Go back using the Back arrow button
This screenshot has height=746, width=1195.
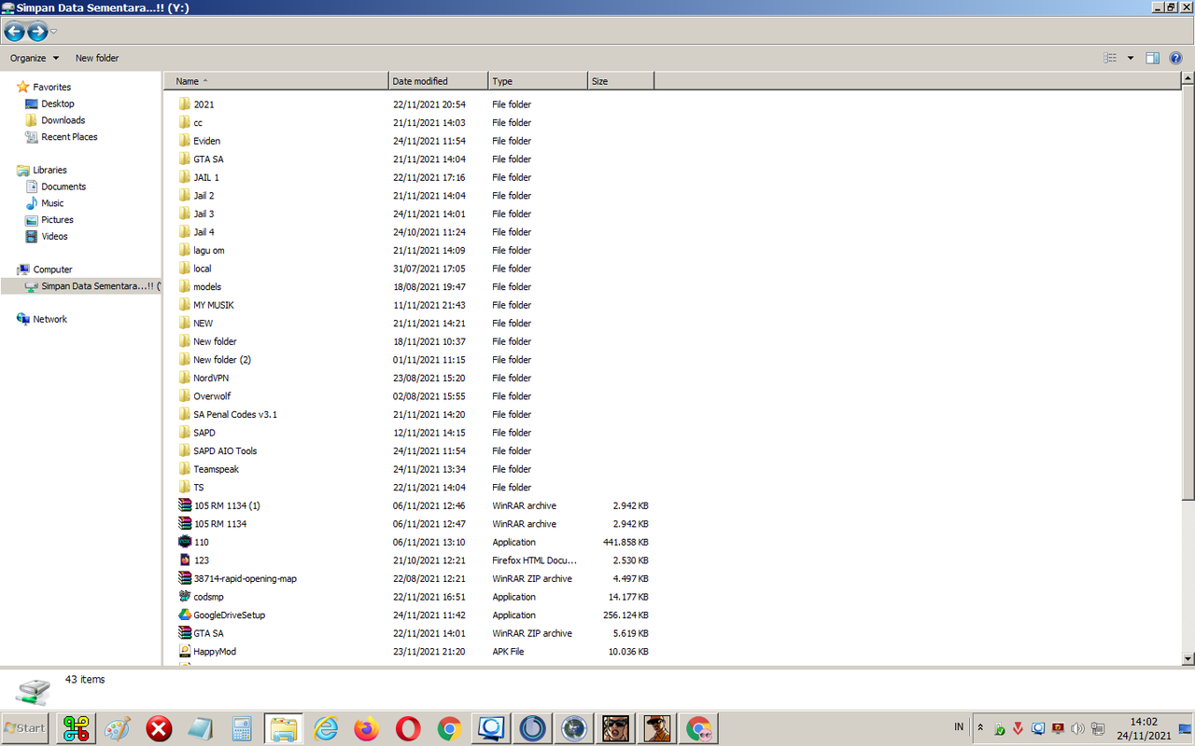tap(14, 32)
